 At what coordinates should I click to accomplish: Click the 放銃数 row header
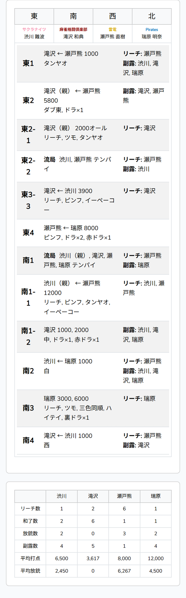click(30, 534)
